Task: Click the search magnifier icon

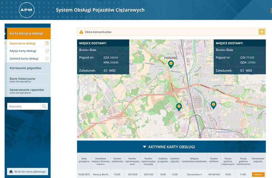Action: click(x=44, y=106)
